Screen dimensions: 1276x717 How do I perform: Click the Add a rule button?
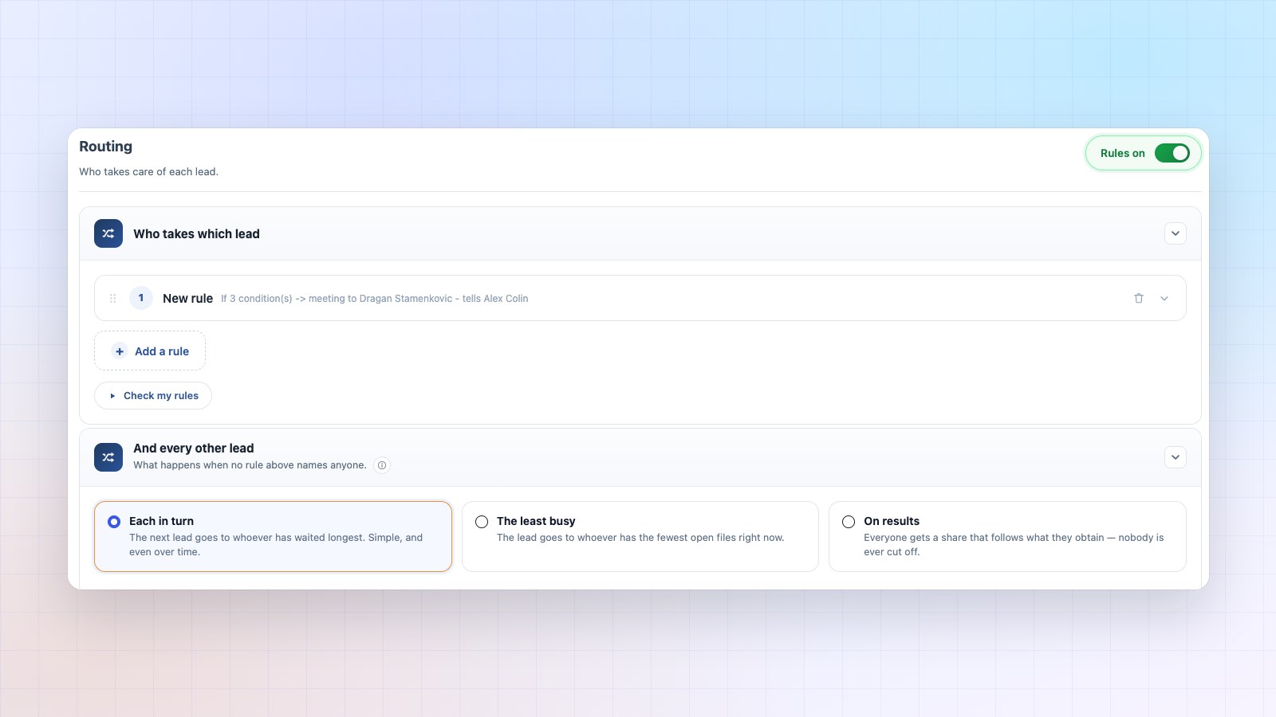tap(150, 351)
